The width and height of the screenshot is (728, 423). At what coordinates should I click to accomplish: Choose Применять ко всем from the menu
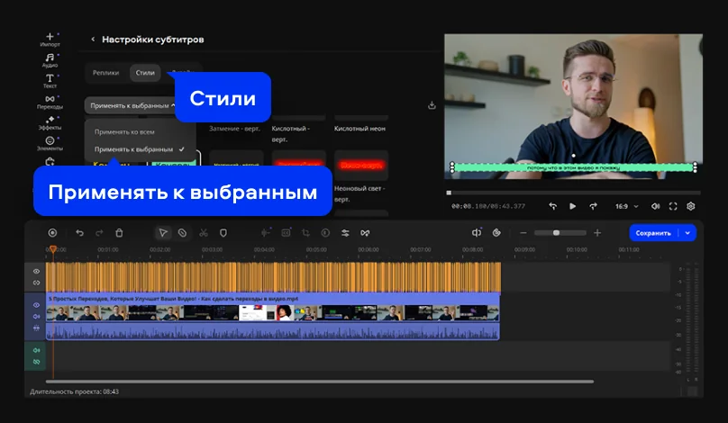(123, 132)
